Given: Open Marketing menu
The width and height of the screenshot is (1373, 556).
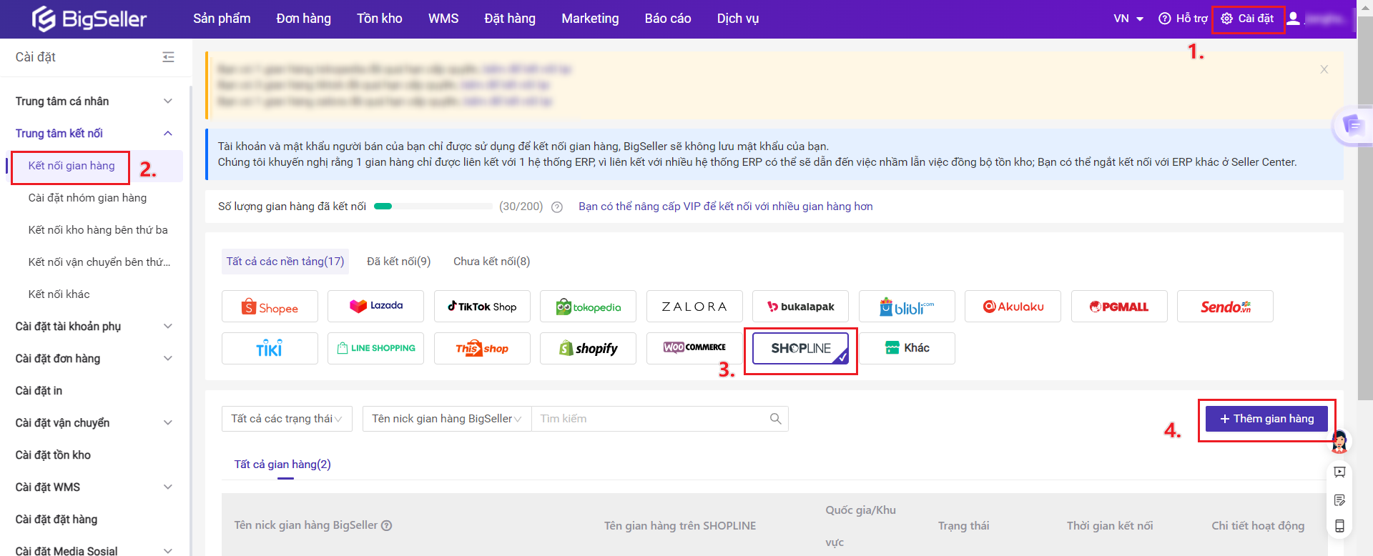Looking at the screenshot, I should click(590, 19).
